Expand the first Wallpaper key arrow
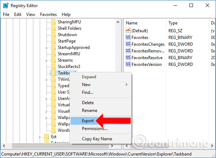The image size is (216, 158). pos(46,118)
